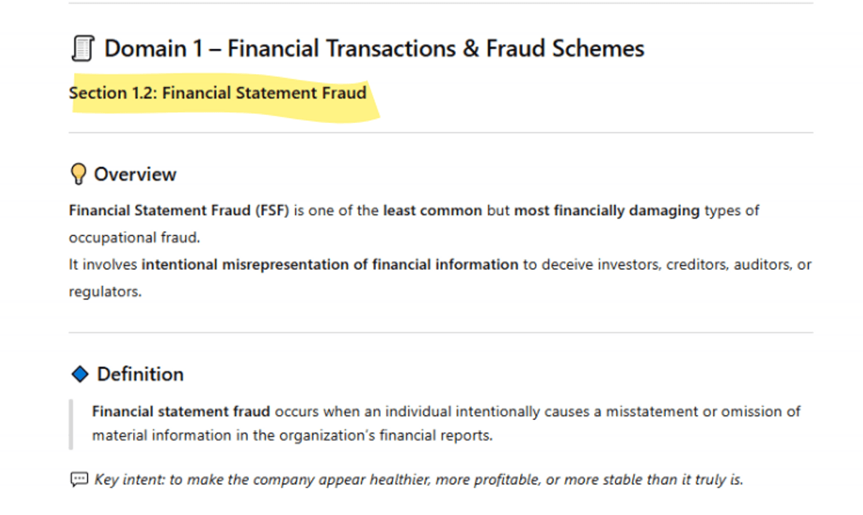Screen dimensions: 863x515
Task: Click the divider line below Section 1.2
Action: click(440, 132)
